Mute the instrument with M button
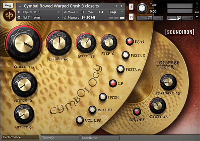This screenshot has width=200, height=141. coord(131,17)
